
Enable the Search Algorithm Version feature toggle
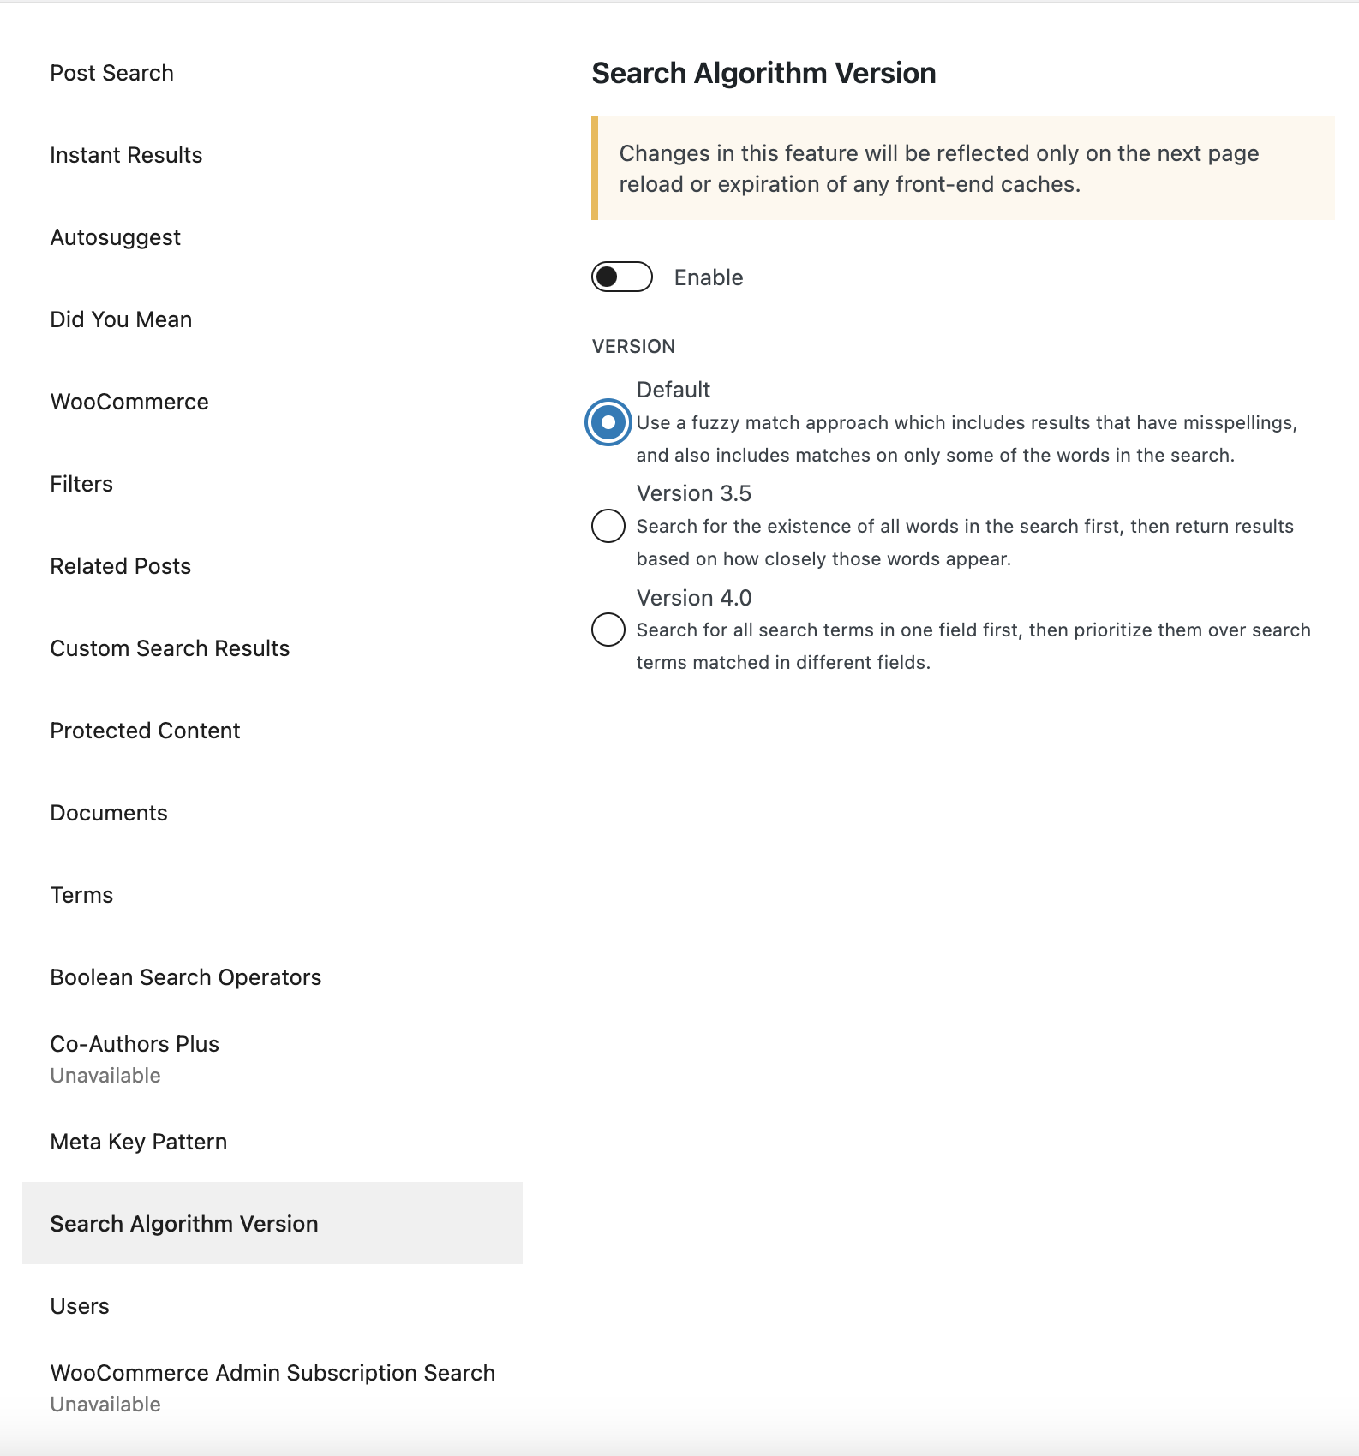coord(620,277)
